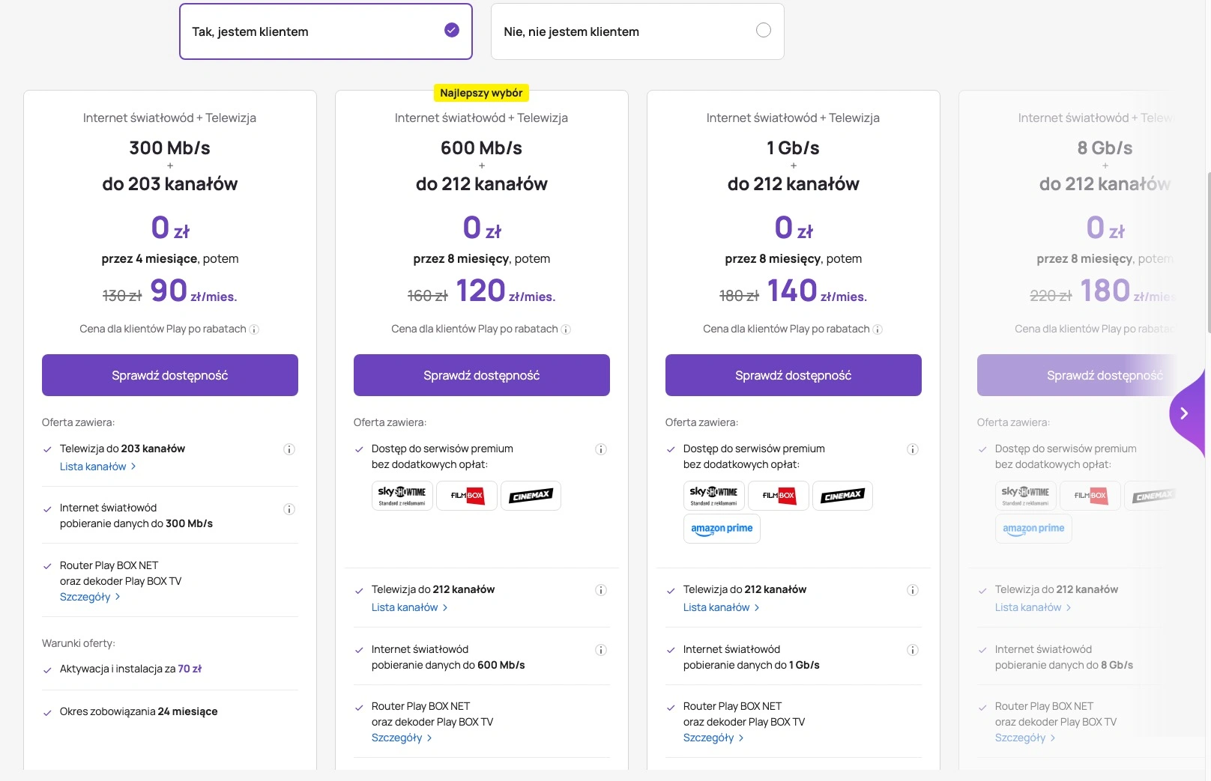Click info icon beside Telewizja do 203 kanałów
Viewport: 1211px width, 781px height.
pos(289,449)
